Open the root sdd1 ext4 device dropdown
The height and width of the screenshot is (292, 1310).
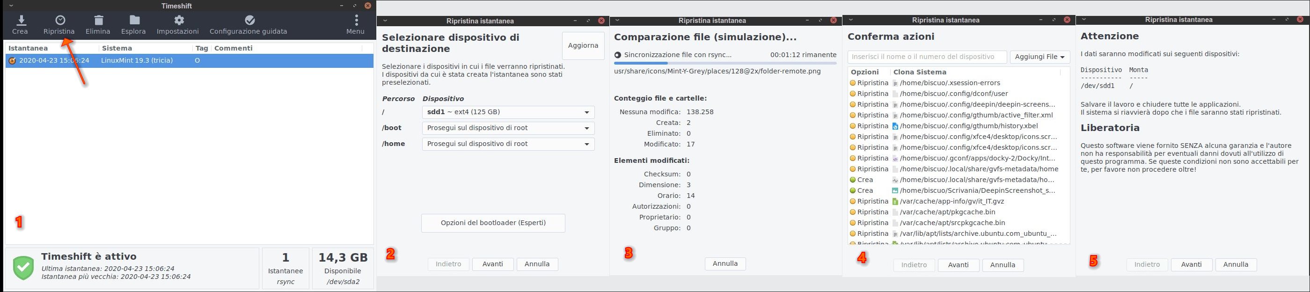click(508, 112)
